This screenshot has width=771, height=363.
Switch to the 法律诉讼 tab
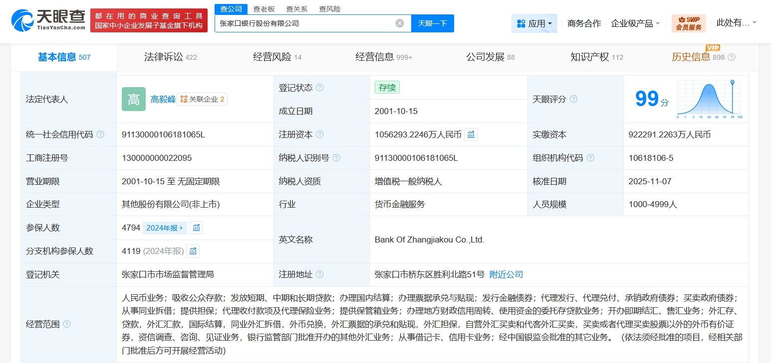point(170,57)
